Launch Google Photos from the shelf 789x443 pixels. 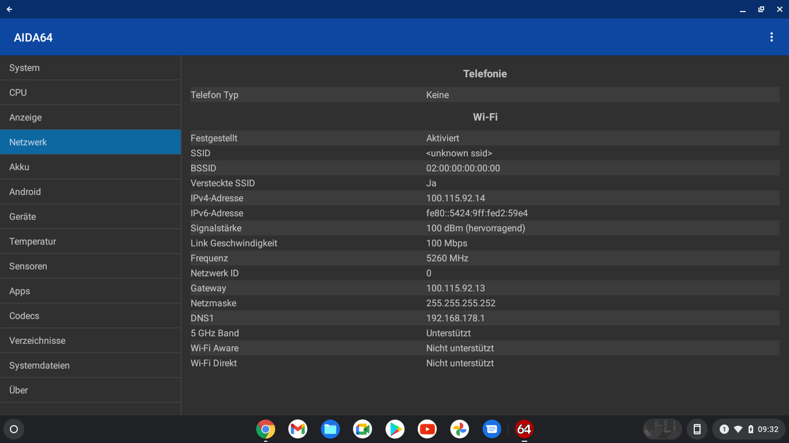(x=460, y=429)
